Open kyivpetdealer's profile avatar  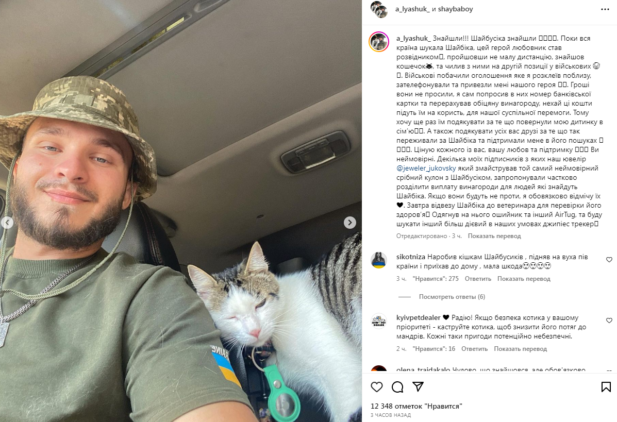tap(379, 320)
